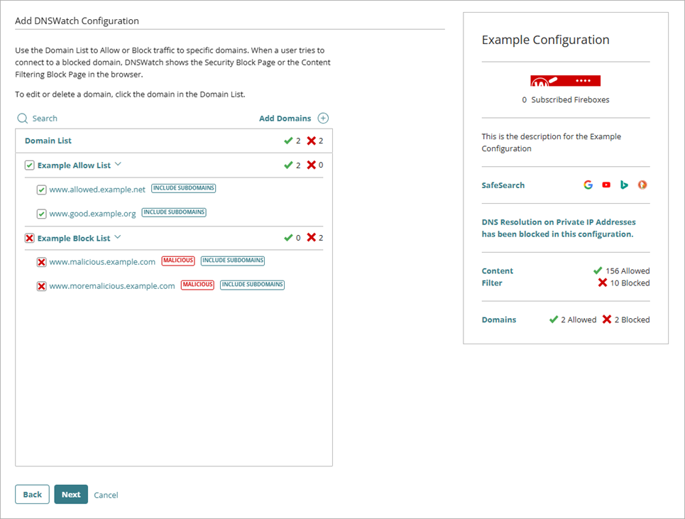Toggle the www.good.example.org checkbox

(41, 213)
